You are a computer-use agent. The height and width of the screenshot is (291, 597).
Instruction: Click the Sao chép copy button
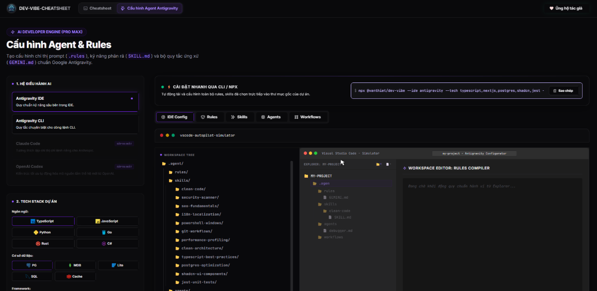563,91
